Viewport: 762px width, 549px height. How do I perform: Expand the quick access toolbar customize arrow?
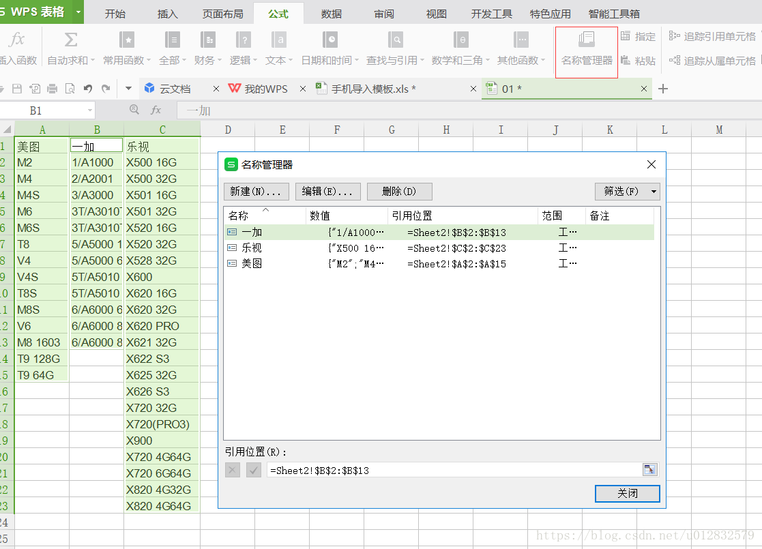pos(128,89)
